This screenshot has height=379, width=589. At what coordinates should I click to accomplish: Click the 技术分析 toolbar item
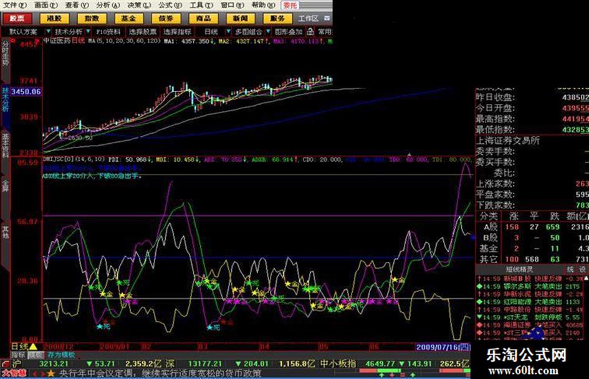pyautogui.click(x=69, y=32)
